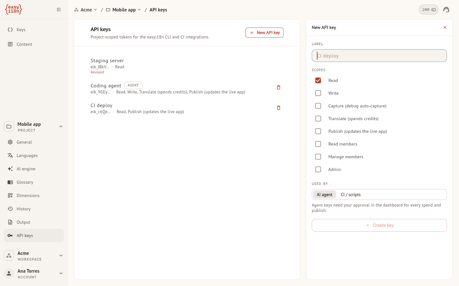The image size is (459, 286).
Task: Open Content in the sidebar
Action: pos(34,44)
